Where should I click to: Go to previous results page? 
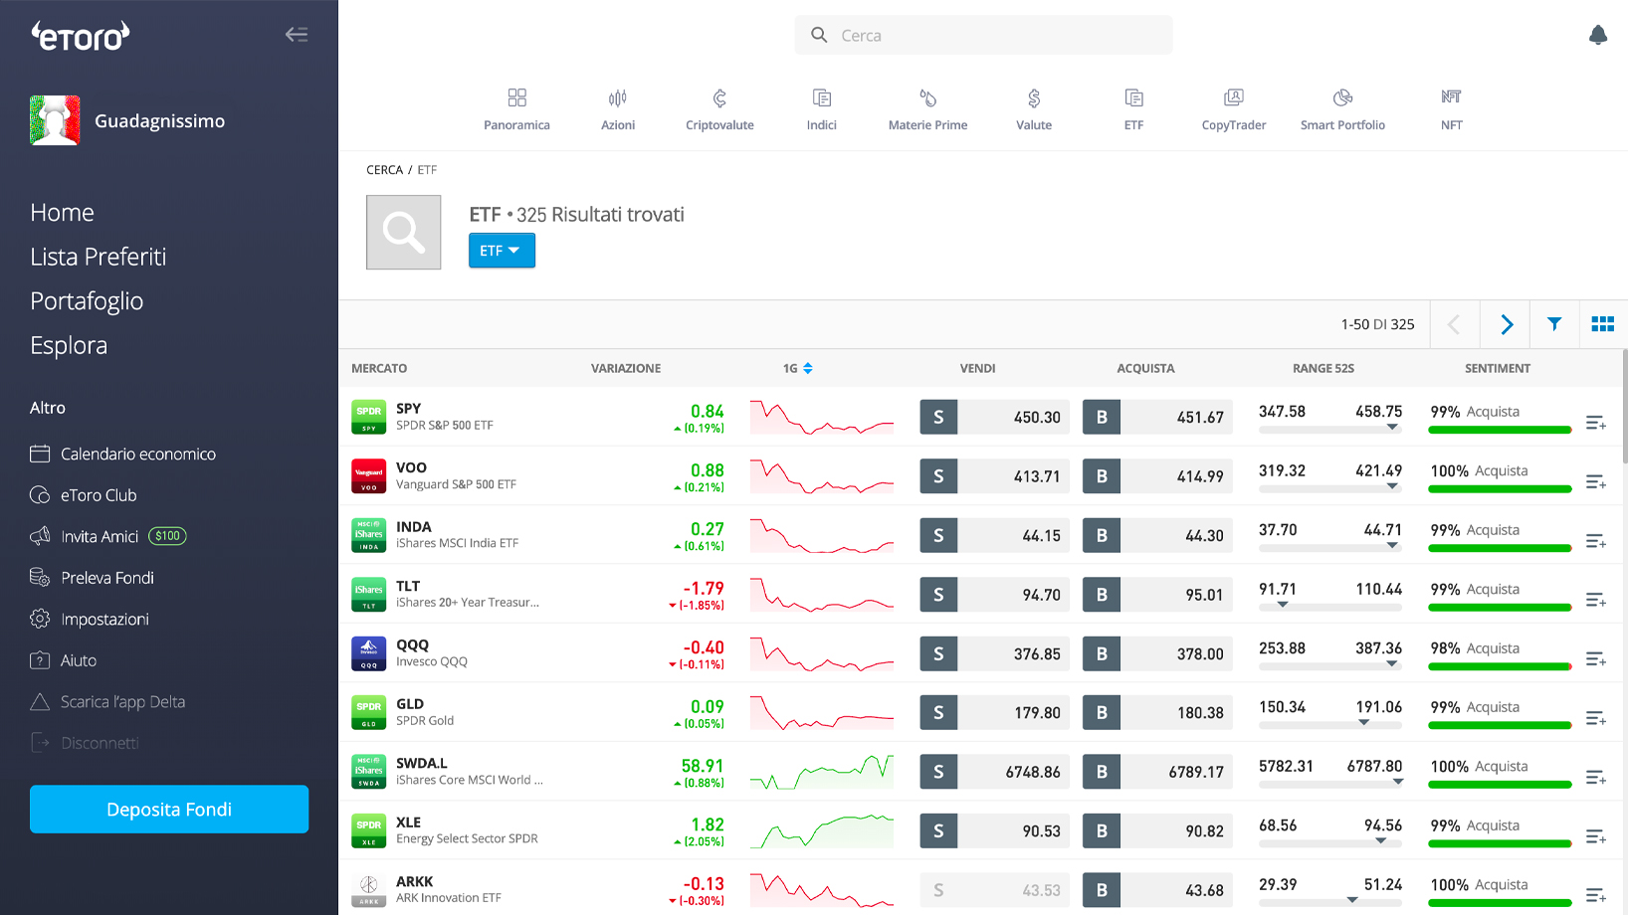(x=1454, y=324)
